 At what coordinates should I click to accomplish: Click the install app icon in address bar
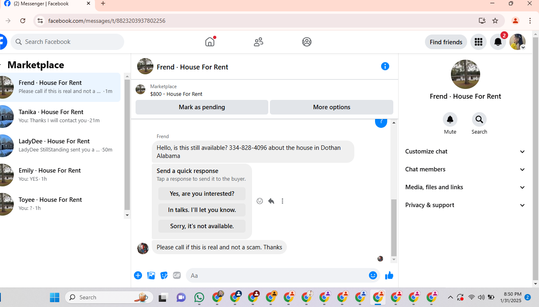click(x=482, y=21)
